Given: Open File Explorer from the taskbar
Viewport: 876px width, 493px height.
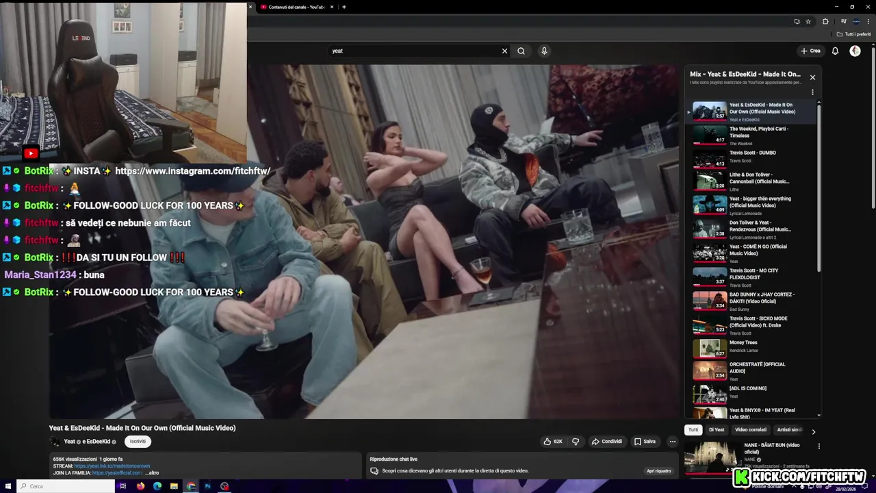Looking at the screenshot, I should [174, 486].
